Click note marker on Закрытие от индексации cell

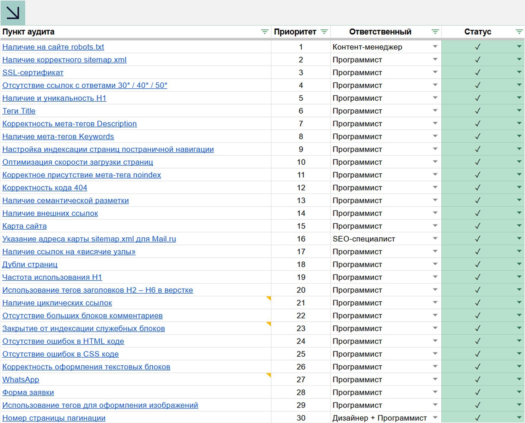[269, 324]
